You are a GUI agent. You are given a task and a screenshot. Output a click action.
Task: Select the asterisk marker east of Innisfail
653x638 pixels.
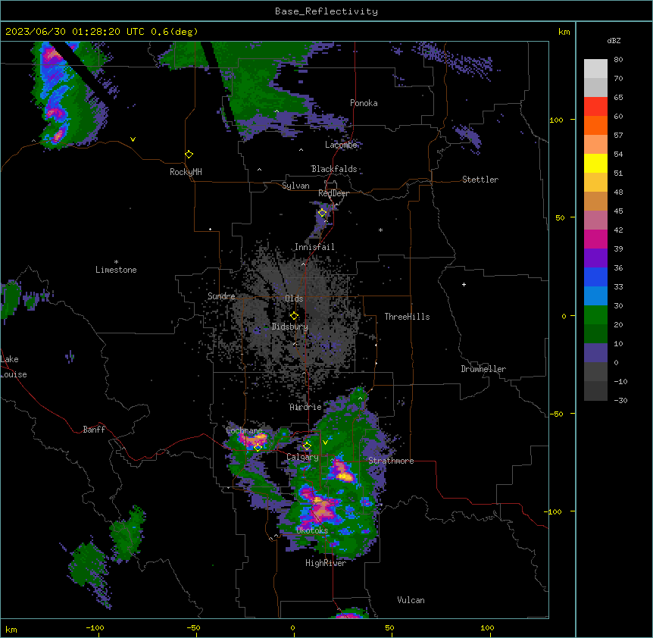[380, 230]
